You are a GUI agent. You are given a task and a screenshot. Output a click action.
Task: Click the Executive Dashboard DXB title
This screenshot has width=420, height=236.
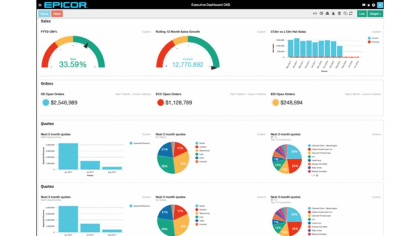coord(210,4)
